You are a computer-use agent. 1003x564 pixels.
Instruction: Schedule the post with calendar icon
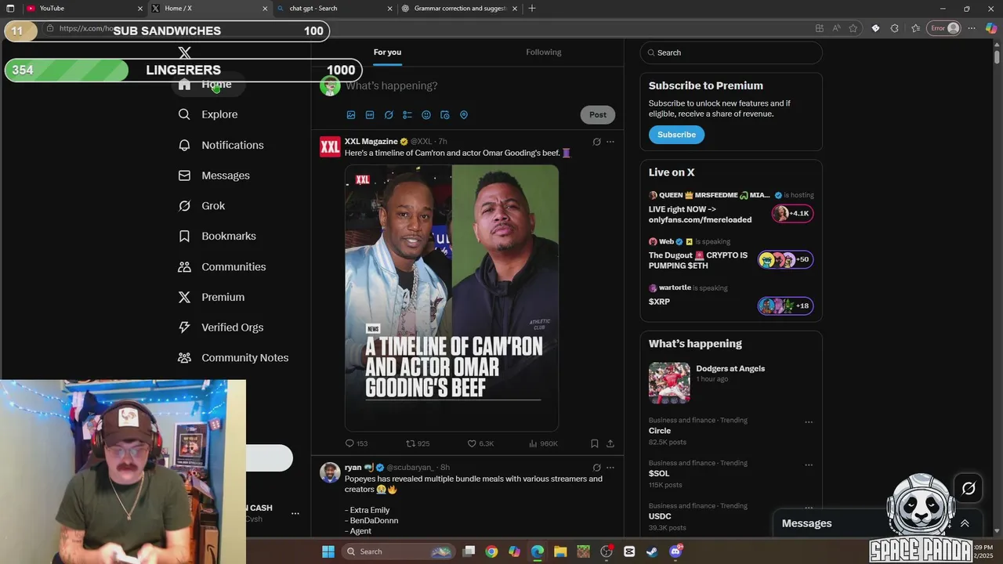tap(445, 115)
